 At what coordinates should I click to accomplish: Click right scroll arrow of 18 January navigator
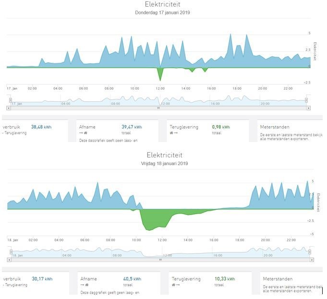(312, 260)
